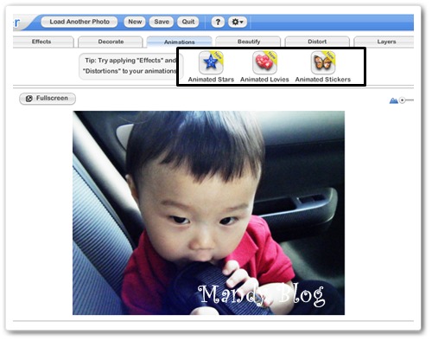432x341 pixels.
Task: Click the Tip text about Effects
Action: click(x=130, y=66)
